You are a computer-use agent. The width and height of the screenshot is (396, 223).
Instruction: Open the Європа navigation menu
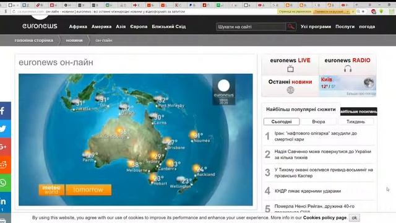coord(139,27)
